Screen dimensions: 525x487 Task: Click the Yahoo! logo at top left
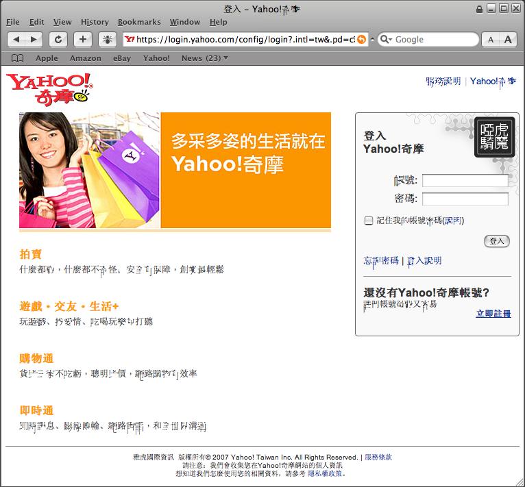[x=49, y=88]
